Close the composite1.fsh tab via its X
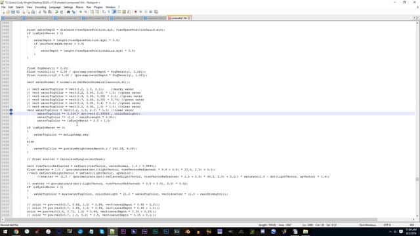Viewport: 420px width, 236px height. pyautogui.click(x=189, y=18)
